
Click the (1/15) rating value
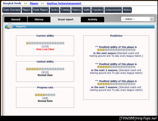pyautogui.click(x=45, y=47)
